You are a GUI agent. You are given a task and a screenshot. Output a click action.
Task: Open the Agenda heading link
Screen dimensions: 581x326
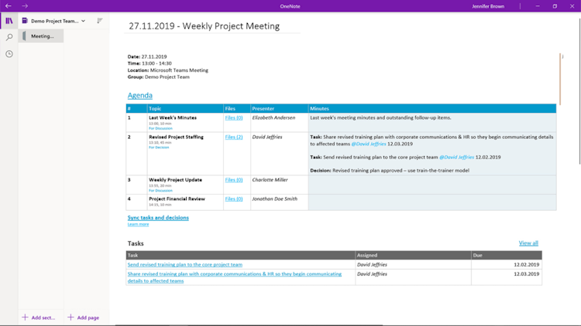point(140,95)
